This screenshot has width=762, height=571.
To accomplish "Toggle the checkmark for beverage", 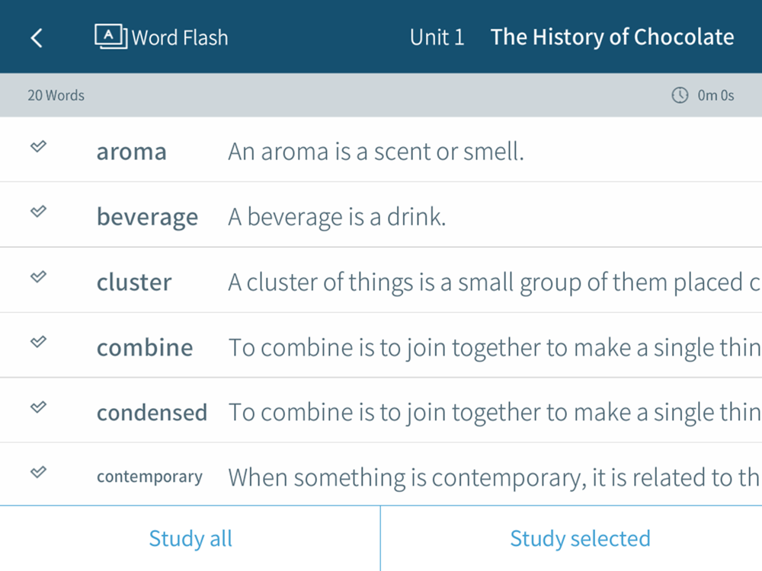I will tap(38, 211).
